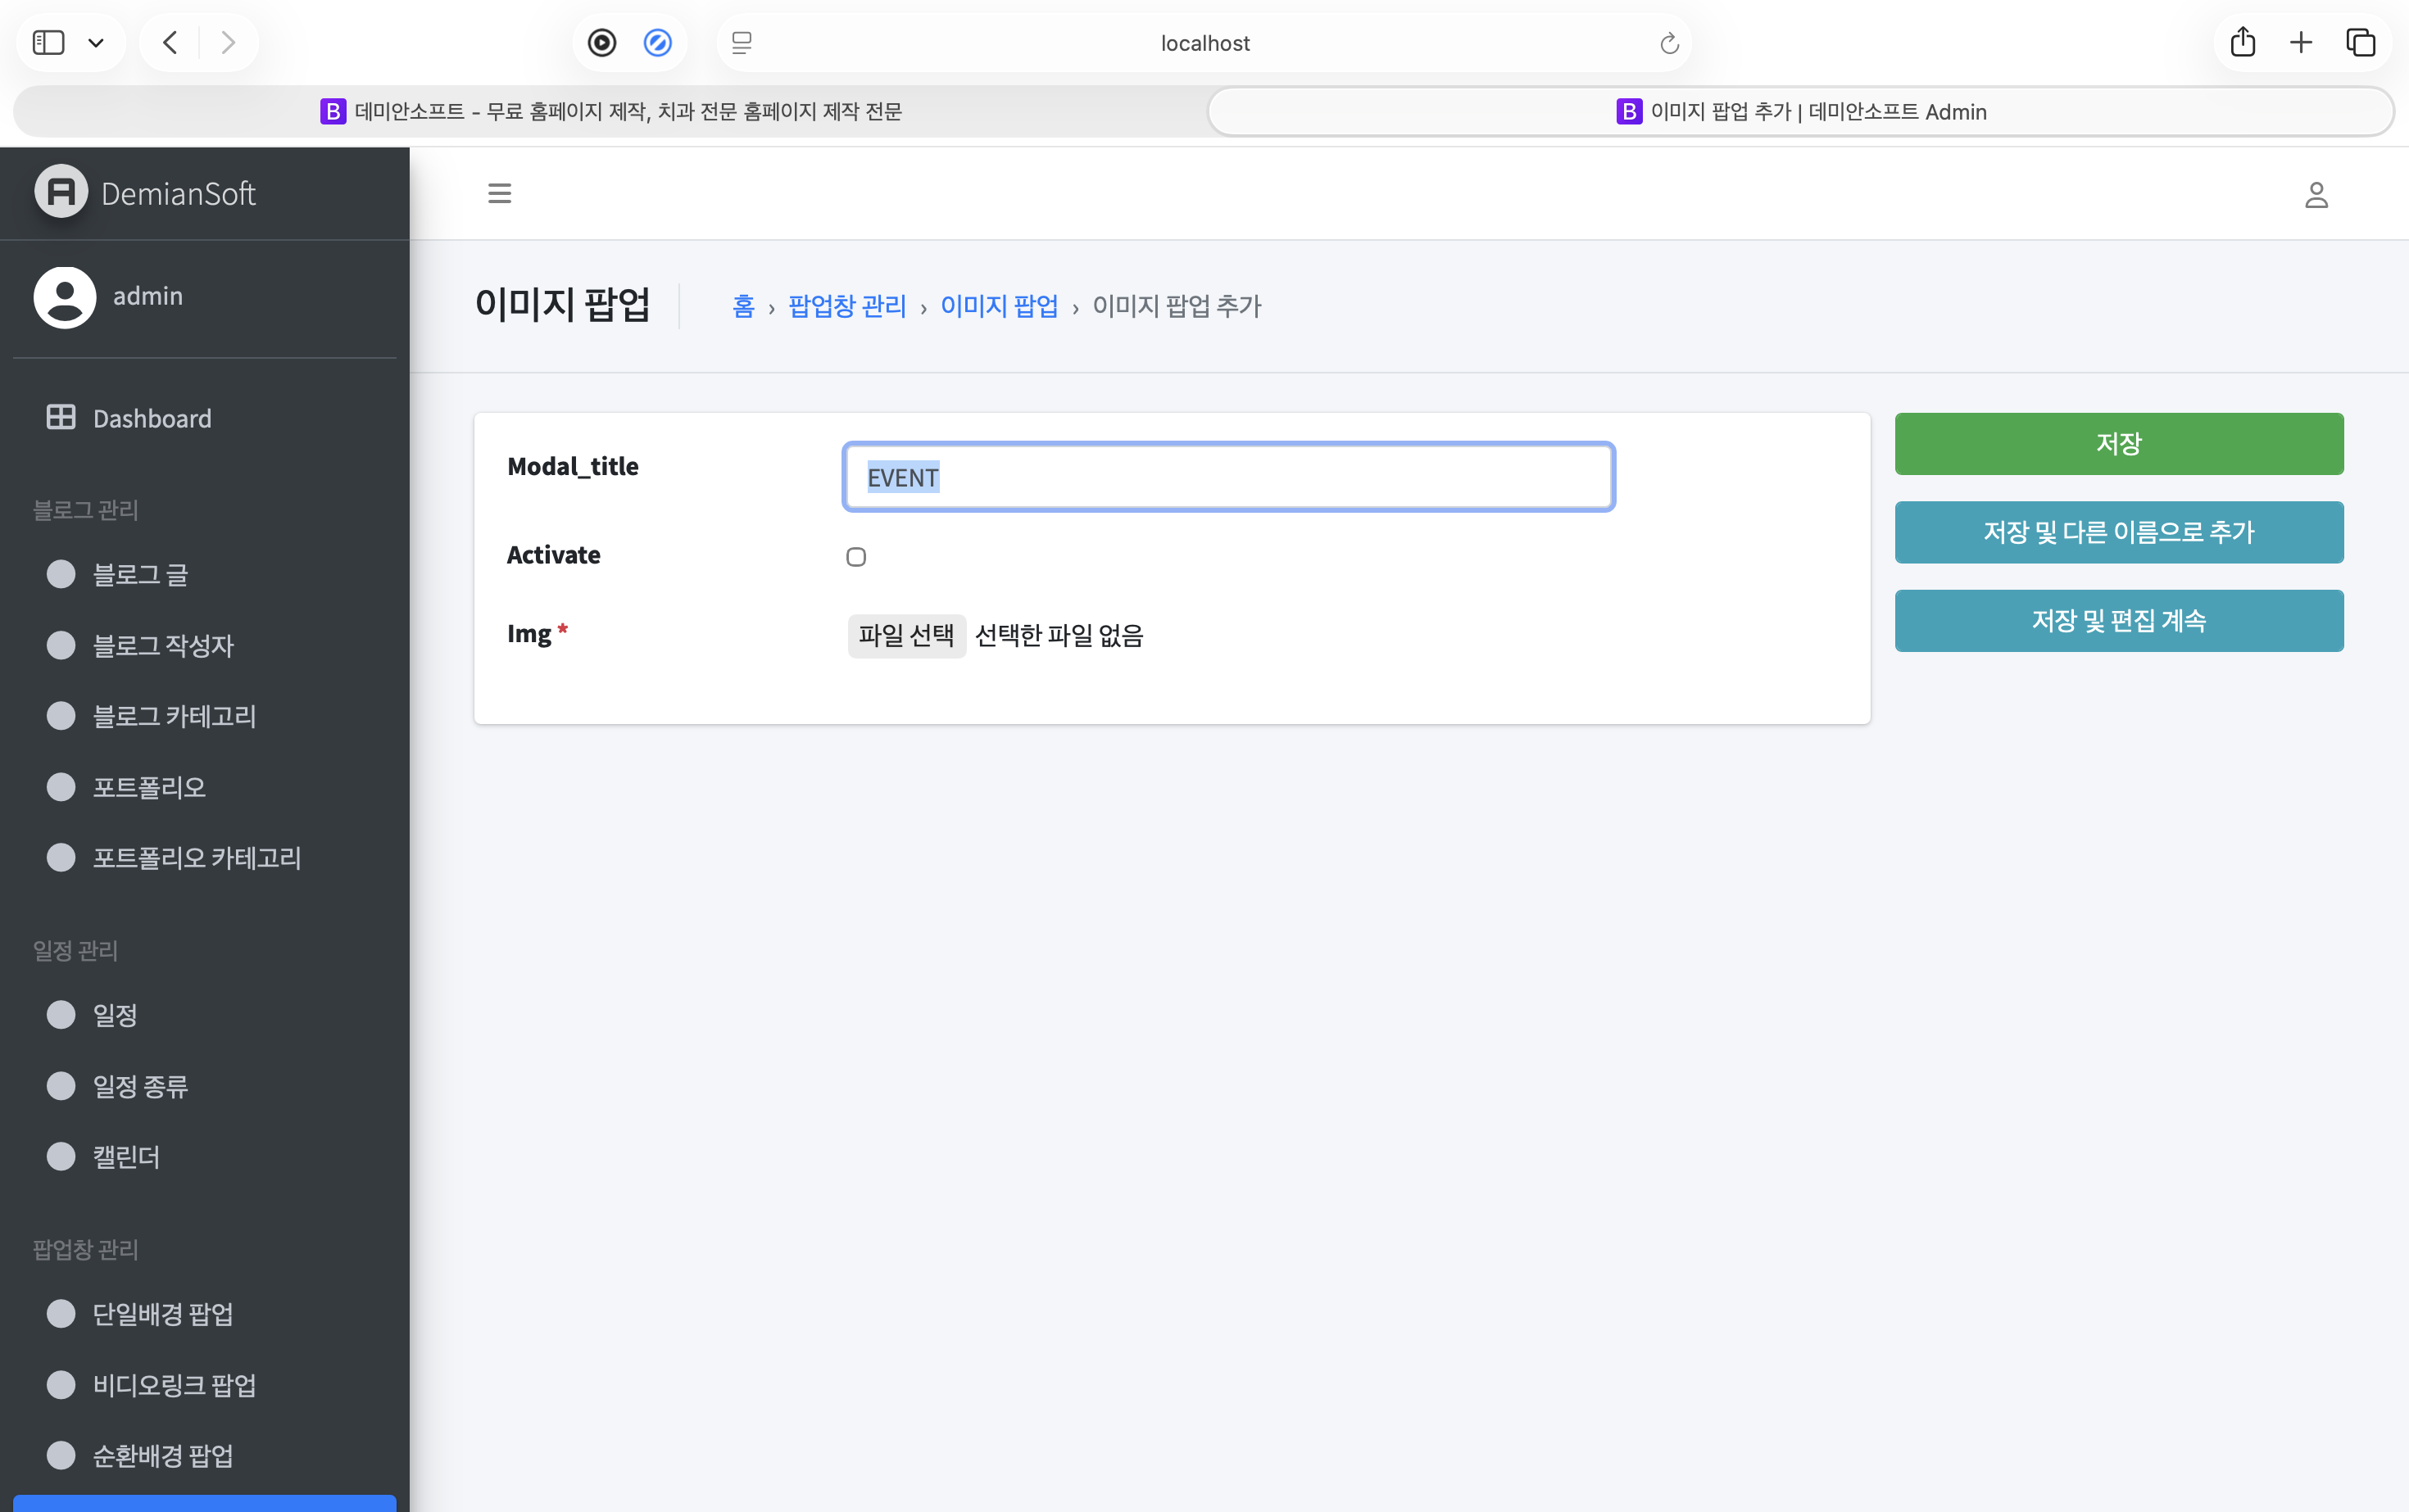Click the Dashboard grid icon in sidebar
Image resolution: width=2409 pixels, height=1512 pixels.
(x=61, y=417)
